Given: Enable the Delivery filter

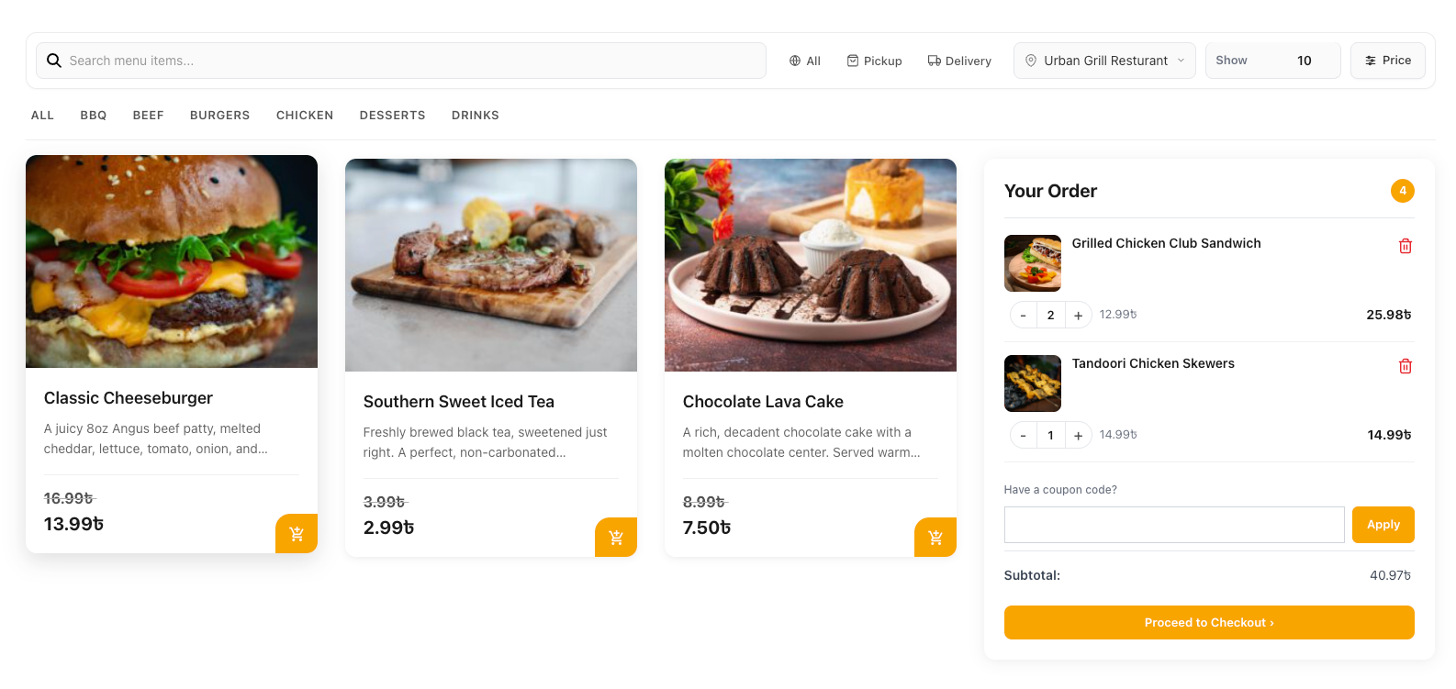Looking at the screenshot, I should click(959, 60).
